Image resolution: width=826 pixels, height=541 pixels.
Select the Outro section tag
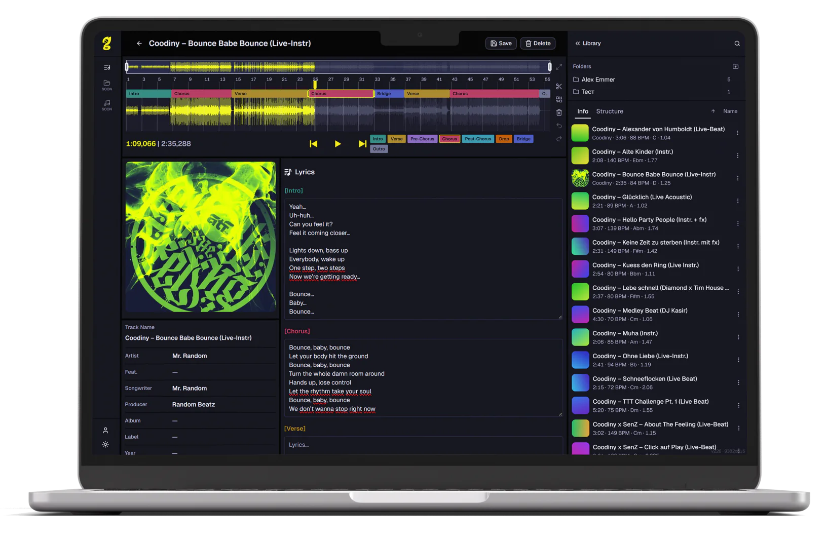coord(379,149)
